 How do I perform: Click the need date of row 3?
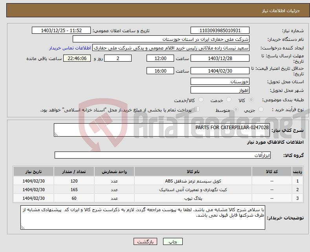pyautogui.click(x=34, y=199)
